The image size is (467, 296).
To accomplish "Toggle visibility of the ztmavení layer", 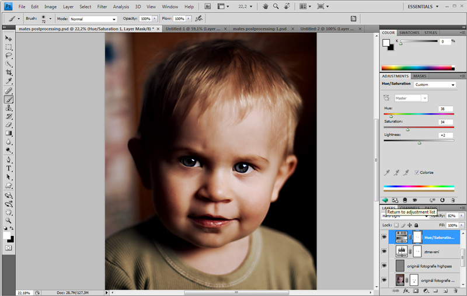I will (384, 252).
